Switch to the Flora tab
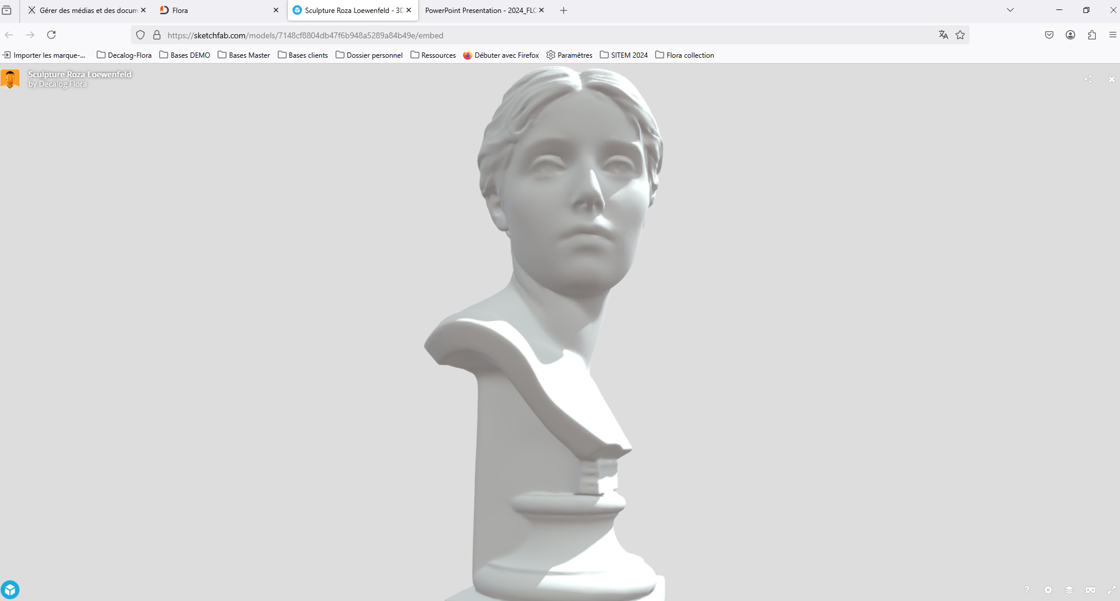1120x601 pixels. click(212, 11)
